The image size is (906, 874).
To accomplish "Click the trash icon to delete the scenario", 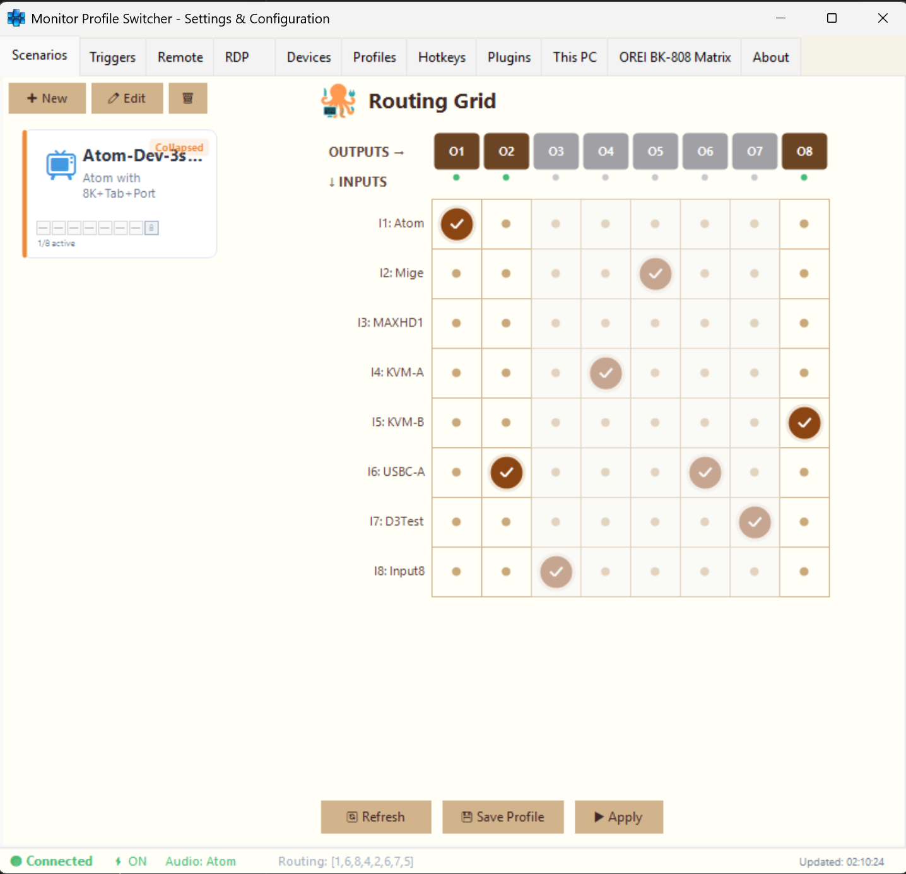I will click(188, 98).
